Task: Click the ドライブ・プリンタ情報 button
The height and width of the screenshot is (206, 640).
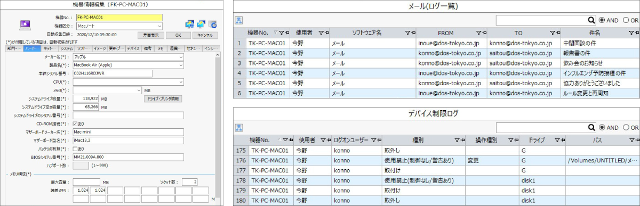Action: tap(163, 98)
